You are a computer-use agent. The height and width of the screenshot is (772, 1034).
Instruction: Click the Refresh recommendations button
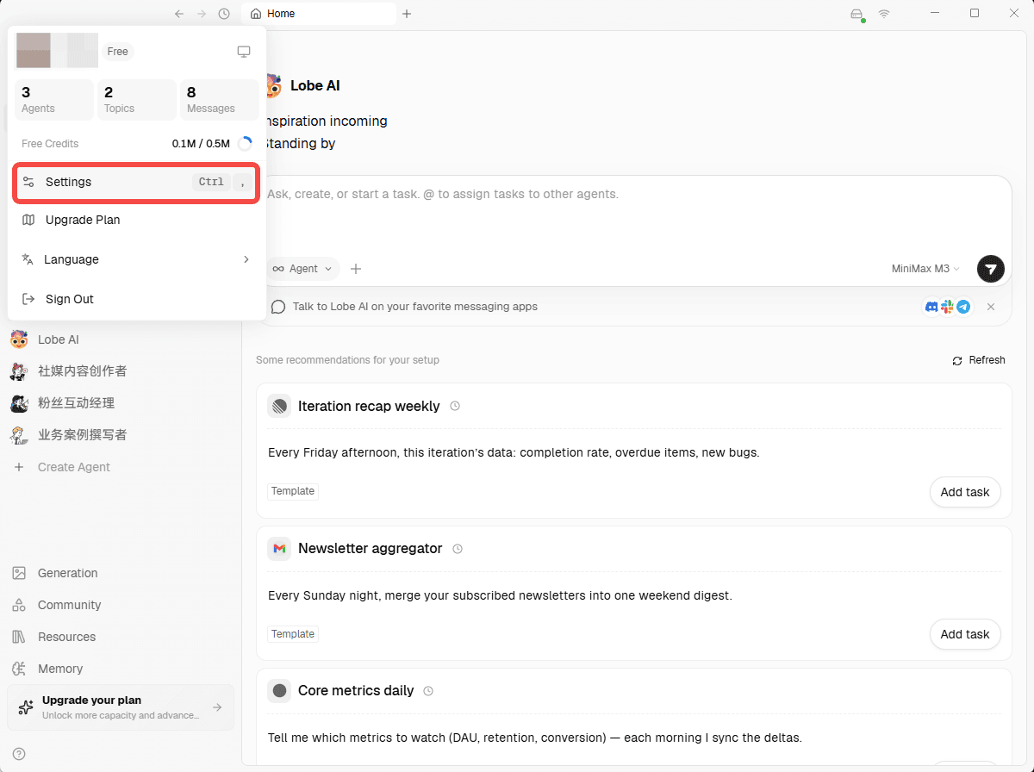(x=979, y=360)
